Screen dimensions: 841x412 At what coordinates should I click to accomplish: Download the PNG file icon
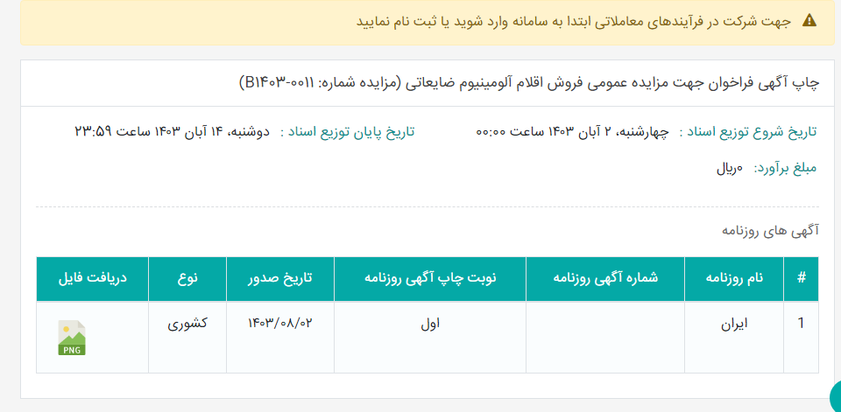point(71,338)
